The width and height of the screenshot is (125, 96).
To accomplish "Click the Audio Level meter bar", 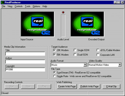I will (x=63, y=26).
